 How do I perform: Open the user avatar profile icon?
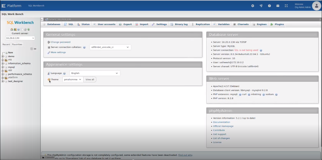pyautogui.click(x=316, y=6)
